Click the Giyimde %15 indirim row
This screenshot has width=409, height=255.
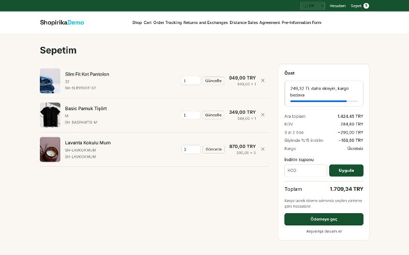point(324,140)
